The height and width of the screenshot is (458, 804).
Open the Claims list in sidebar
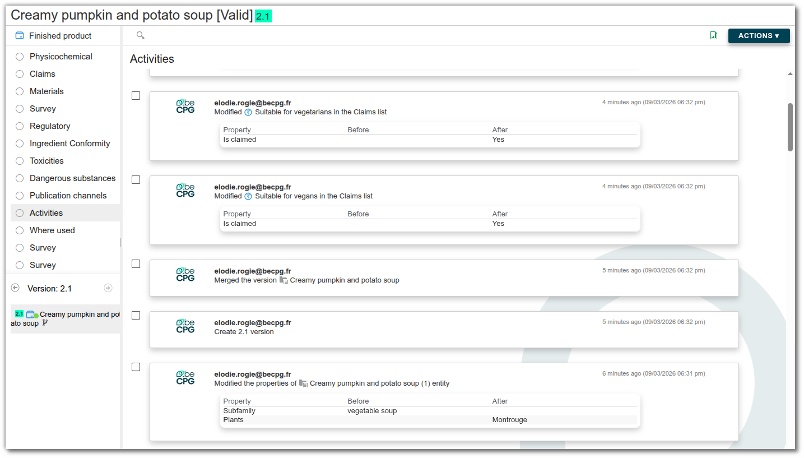(x=42, y=74)
